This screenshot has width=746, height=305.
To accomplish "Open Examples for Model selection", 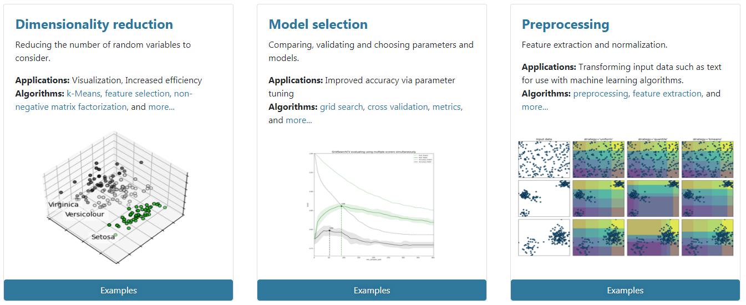I will (x=372, y=291).
